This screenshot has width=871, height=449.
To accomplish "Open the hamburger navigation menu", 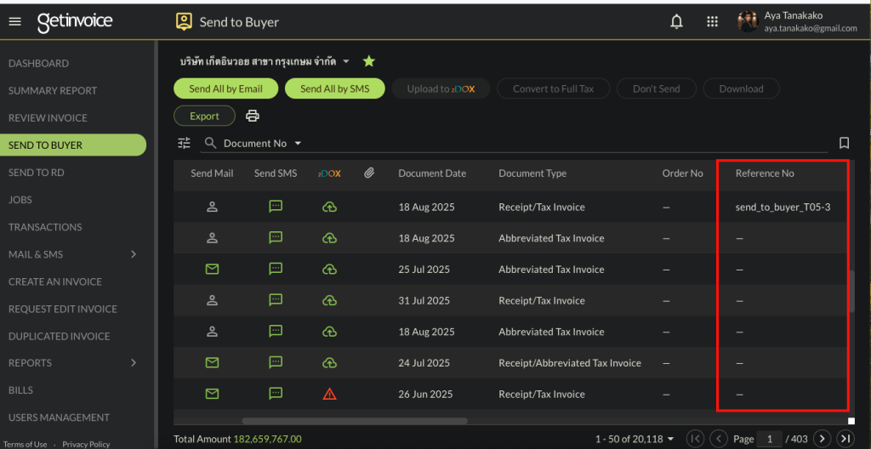I will click(14, 22).
